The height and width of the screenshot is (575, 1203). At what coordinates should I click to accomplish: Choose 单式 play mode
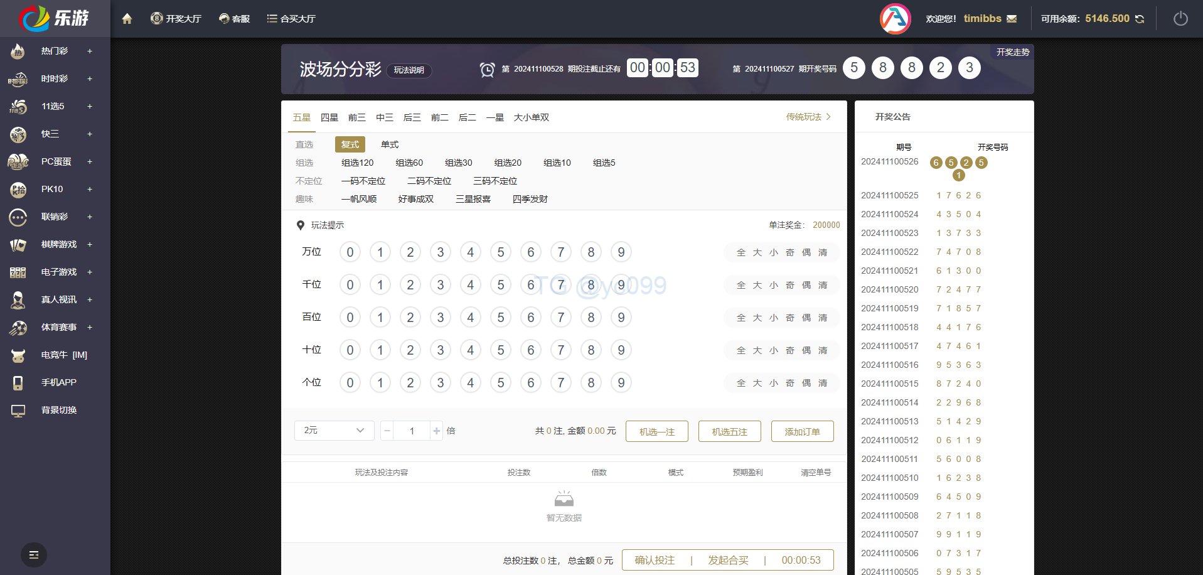coord(389,144)
